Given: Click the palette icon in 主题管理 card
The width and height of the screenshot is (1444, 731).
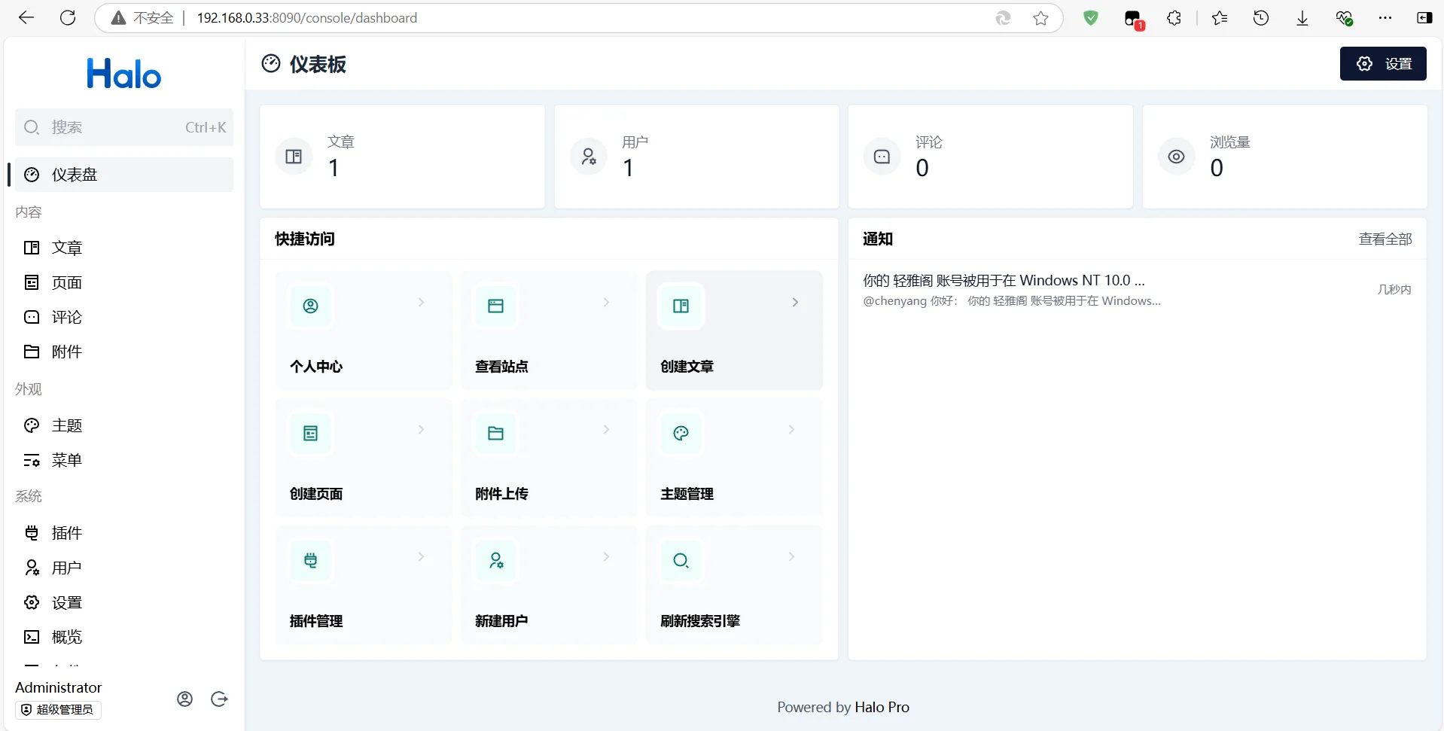Looking at the screenshot, I should [x=681, y=434].
